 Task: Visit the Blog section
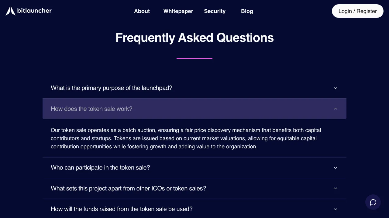point(247,11)
